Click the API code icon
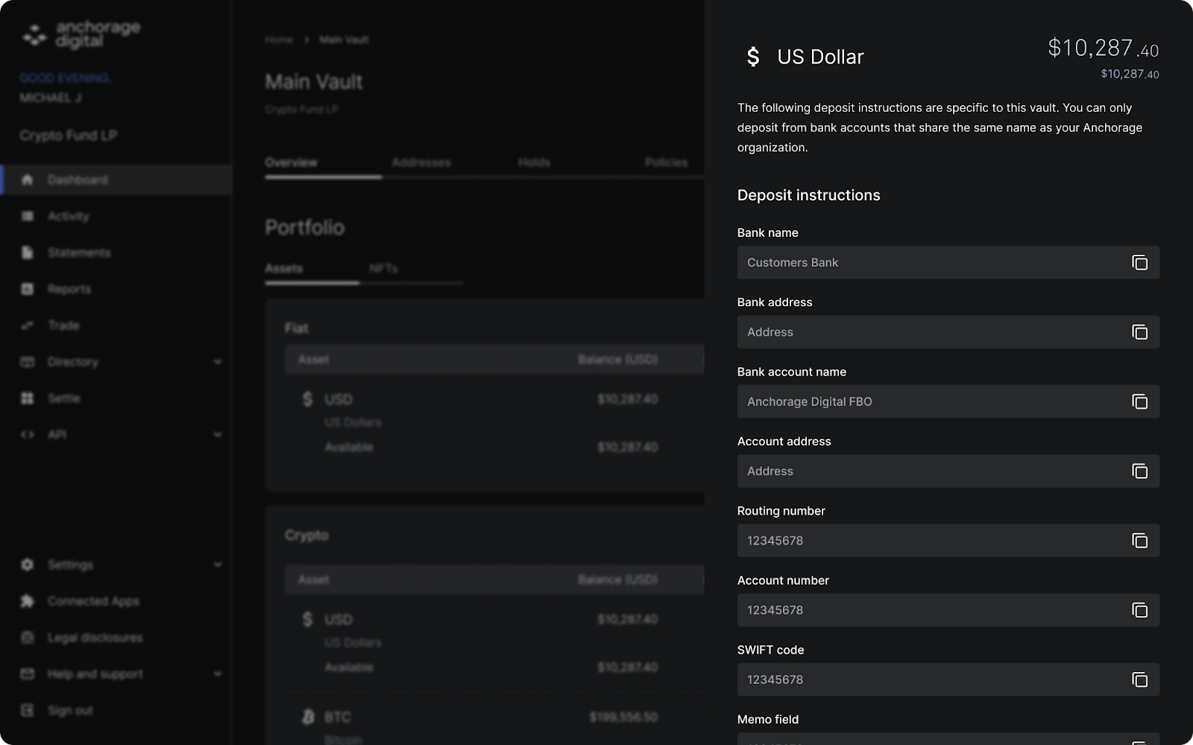Image resolution: width=1193 pixels, height=745 pixels. pyautogui.click(x=28, y=434)
